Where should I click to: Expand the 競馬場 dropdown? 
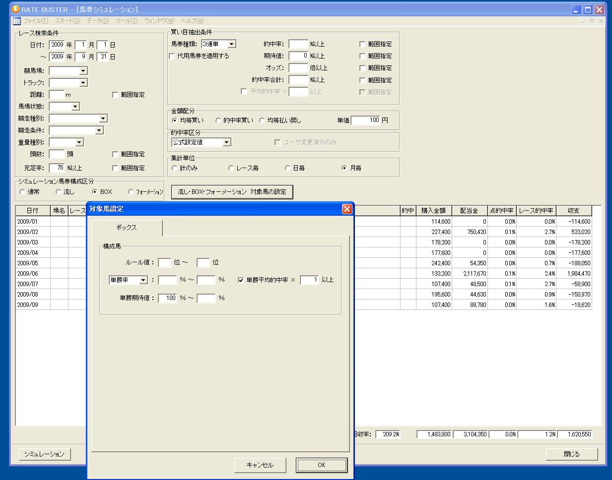point(83,71)
